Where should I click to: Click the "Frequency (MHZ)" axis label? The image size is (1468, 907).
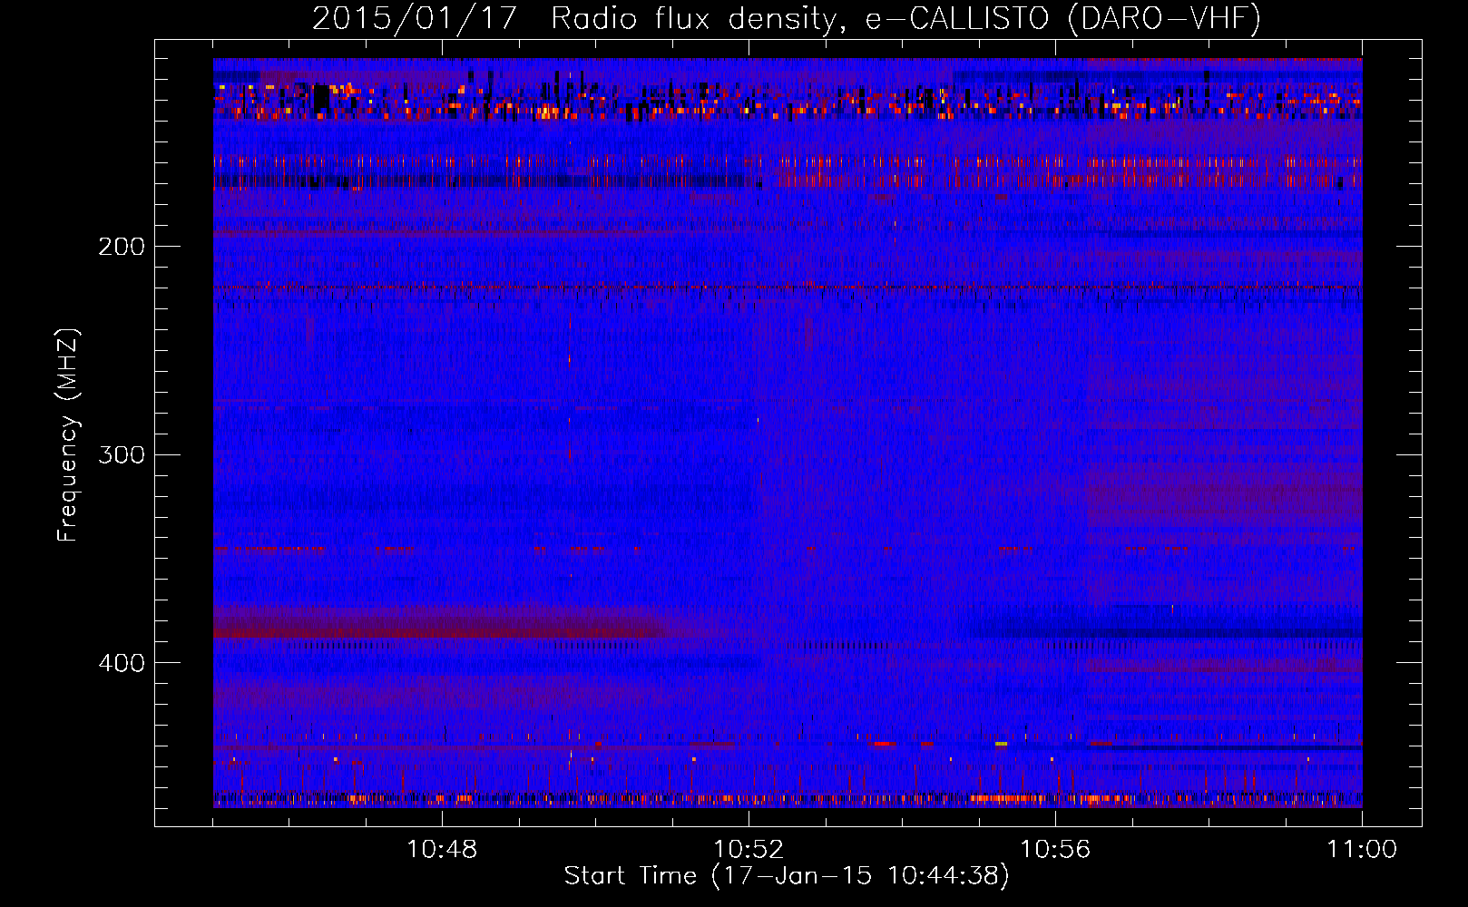coord(68,434)
